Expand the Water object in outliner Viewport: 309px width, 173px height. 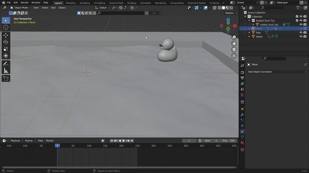coord(249,37)
